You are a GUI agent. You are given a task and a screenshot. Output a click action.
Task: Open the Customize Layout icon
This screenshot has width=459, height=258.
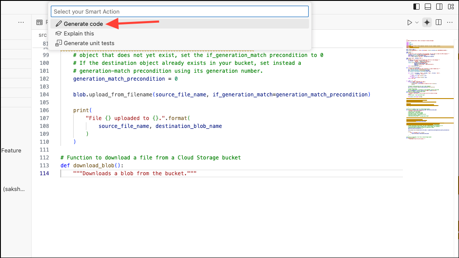coord(451,6)
